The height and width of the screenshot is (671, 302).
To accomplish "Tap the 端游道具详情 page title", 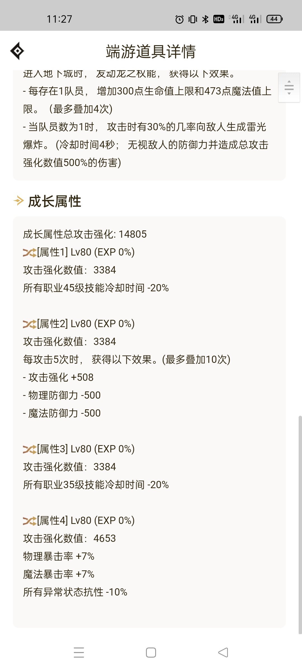I will point(151,51).
